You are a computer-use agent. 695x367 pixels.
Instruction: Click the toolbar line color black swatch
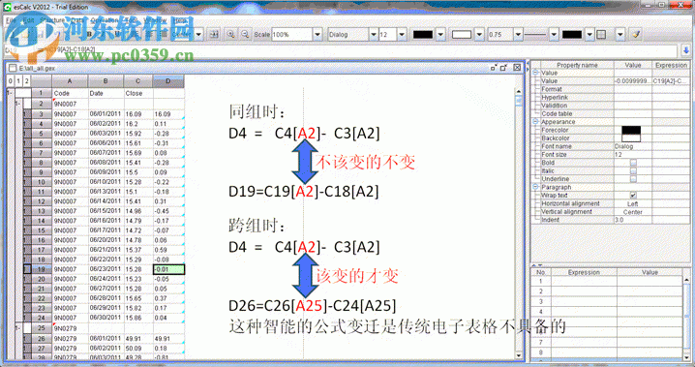(572, 34)
